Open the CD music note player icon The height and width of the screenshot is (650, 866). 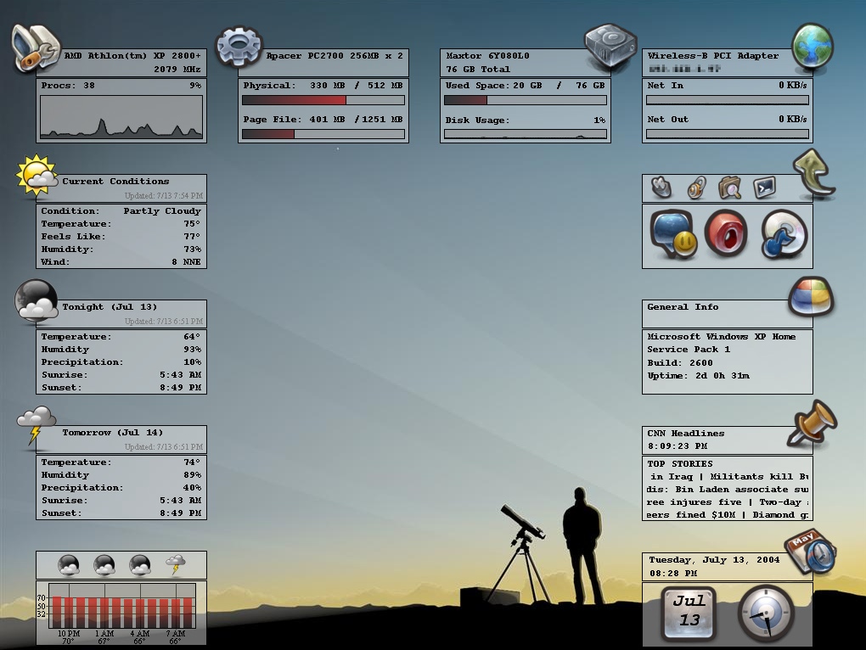(x=783, y=234)
